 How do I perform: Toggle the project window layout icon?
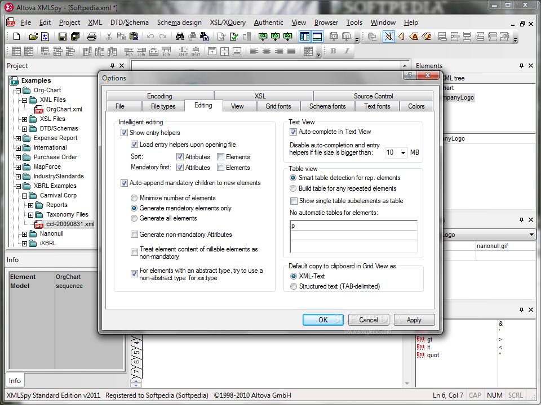click(305, 37)
